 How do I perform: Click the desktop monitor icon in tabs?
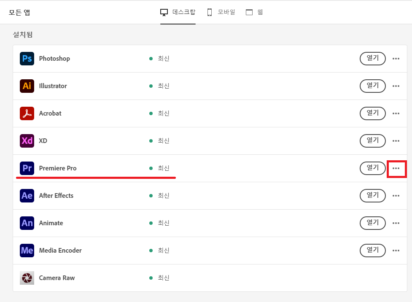[164, 12]
